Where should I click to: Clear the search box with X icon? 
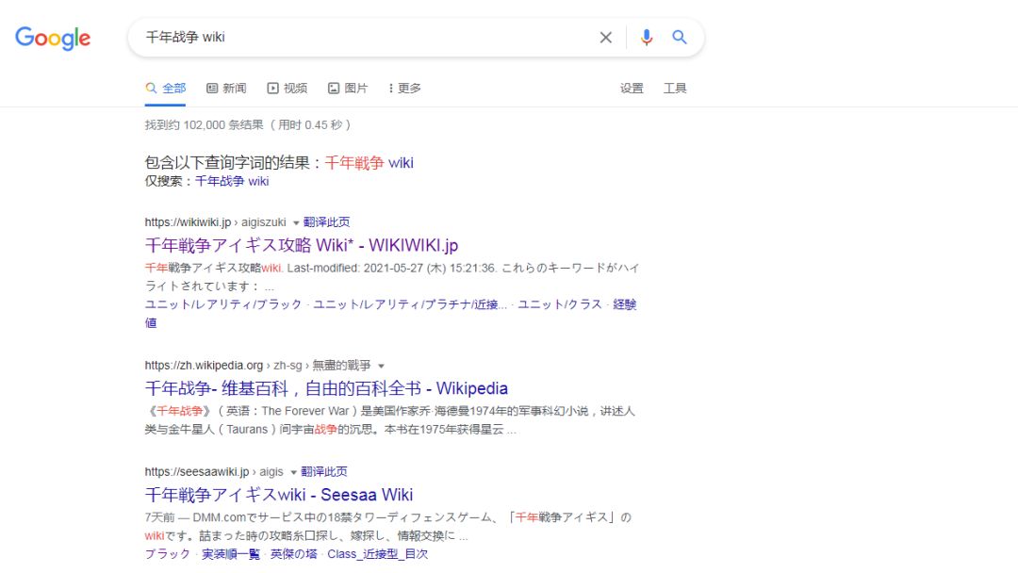605,38
